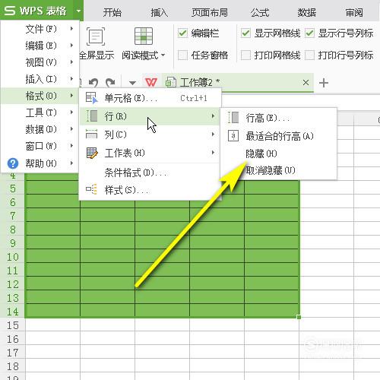Click the red WPS home icon

point(151,82)
